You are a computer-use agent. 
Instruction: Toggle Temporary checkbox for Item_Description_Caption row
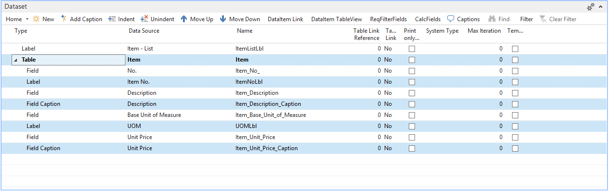click(x=515, y=104)
